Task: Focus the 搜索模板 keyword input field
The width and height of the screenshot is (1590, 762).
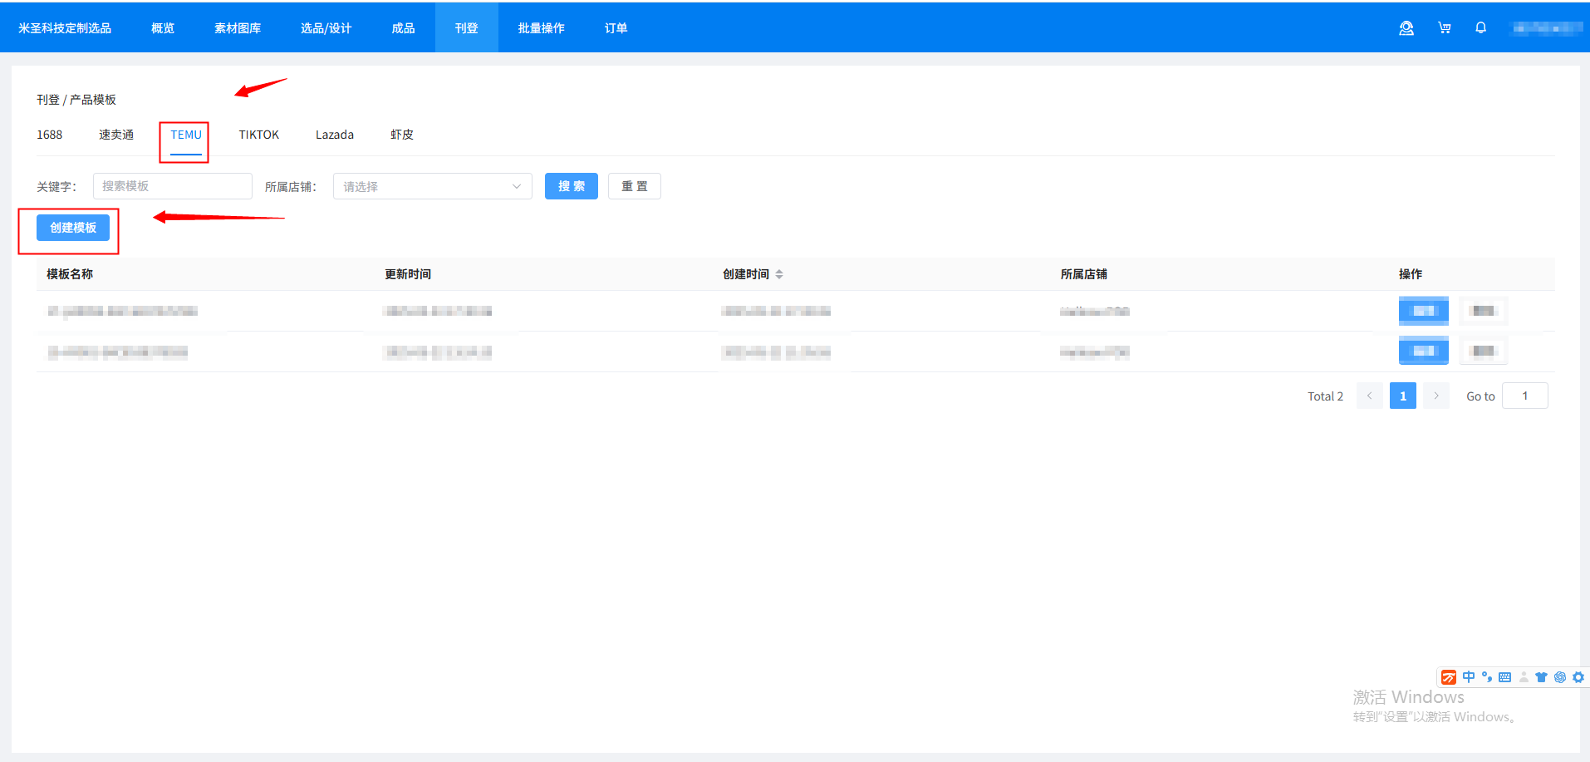Action: 172,186
